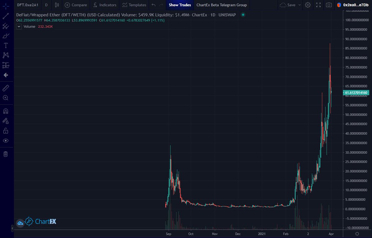Open ChartEx Beta Telegram Group link
The width and height of the screenshot is (372, 238).
(x=222, y=5)
